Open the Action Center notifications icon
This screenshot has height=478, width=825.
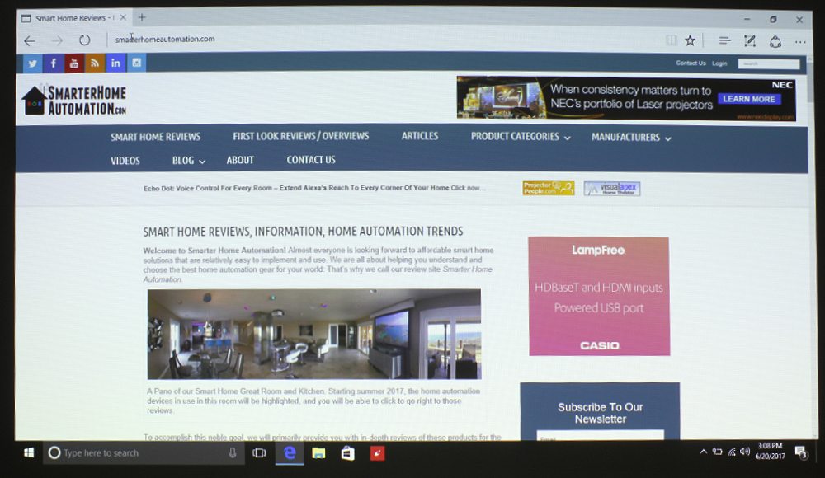point(801,452)
